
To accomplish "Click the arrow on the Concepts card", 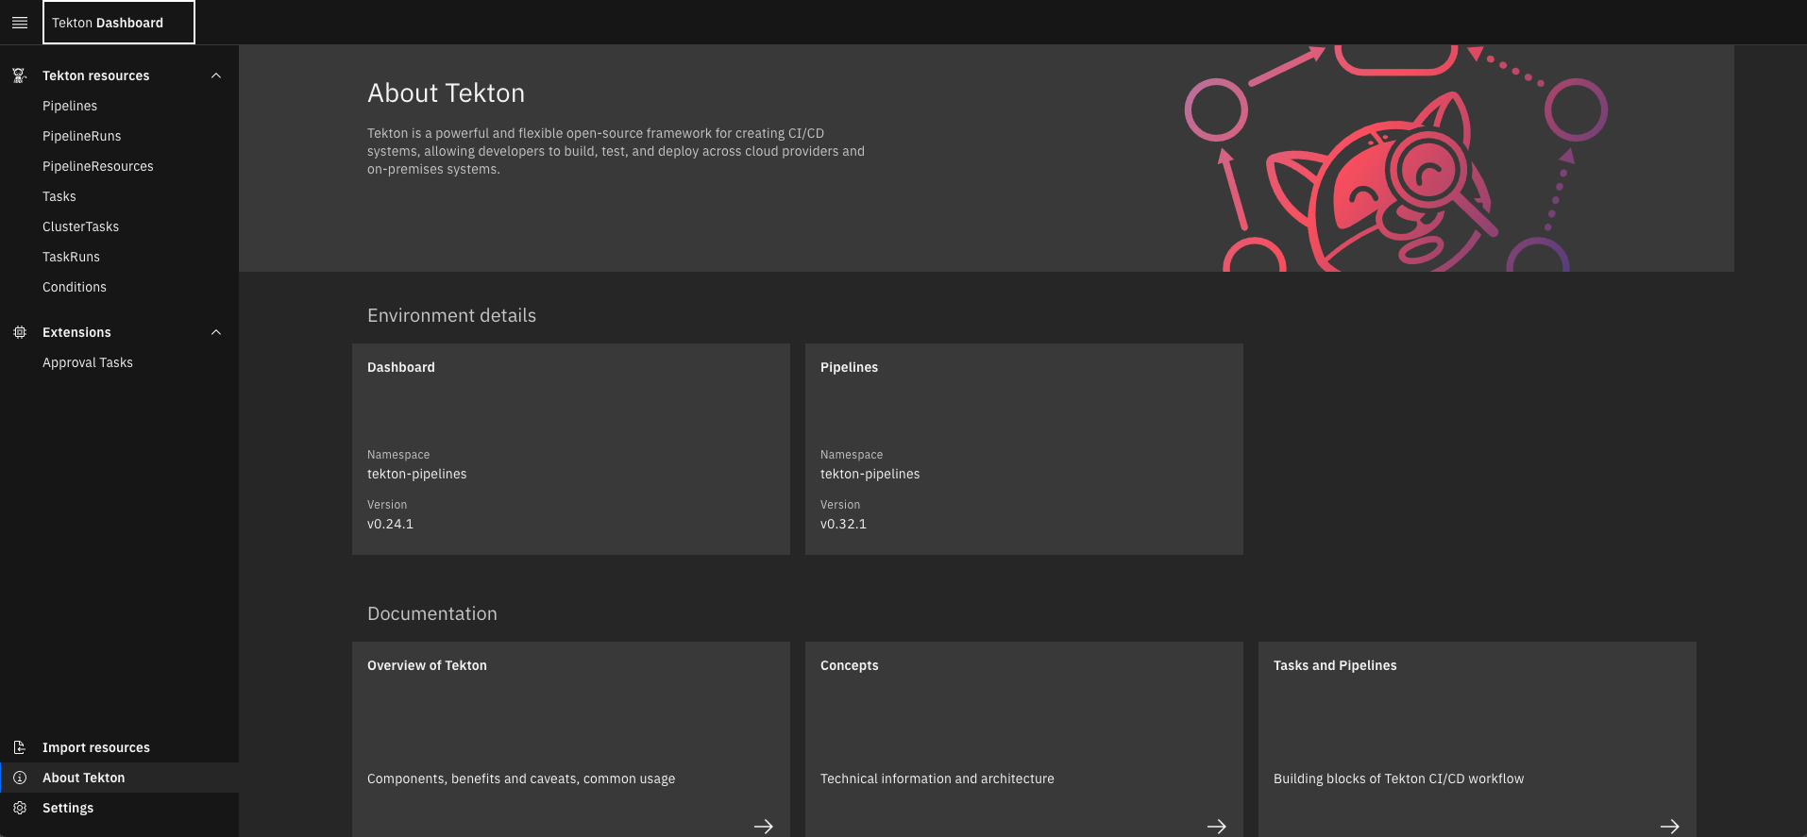I will pyautogui.click(x=1217, y=826).
